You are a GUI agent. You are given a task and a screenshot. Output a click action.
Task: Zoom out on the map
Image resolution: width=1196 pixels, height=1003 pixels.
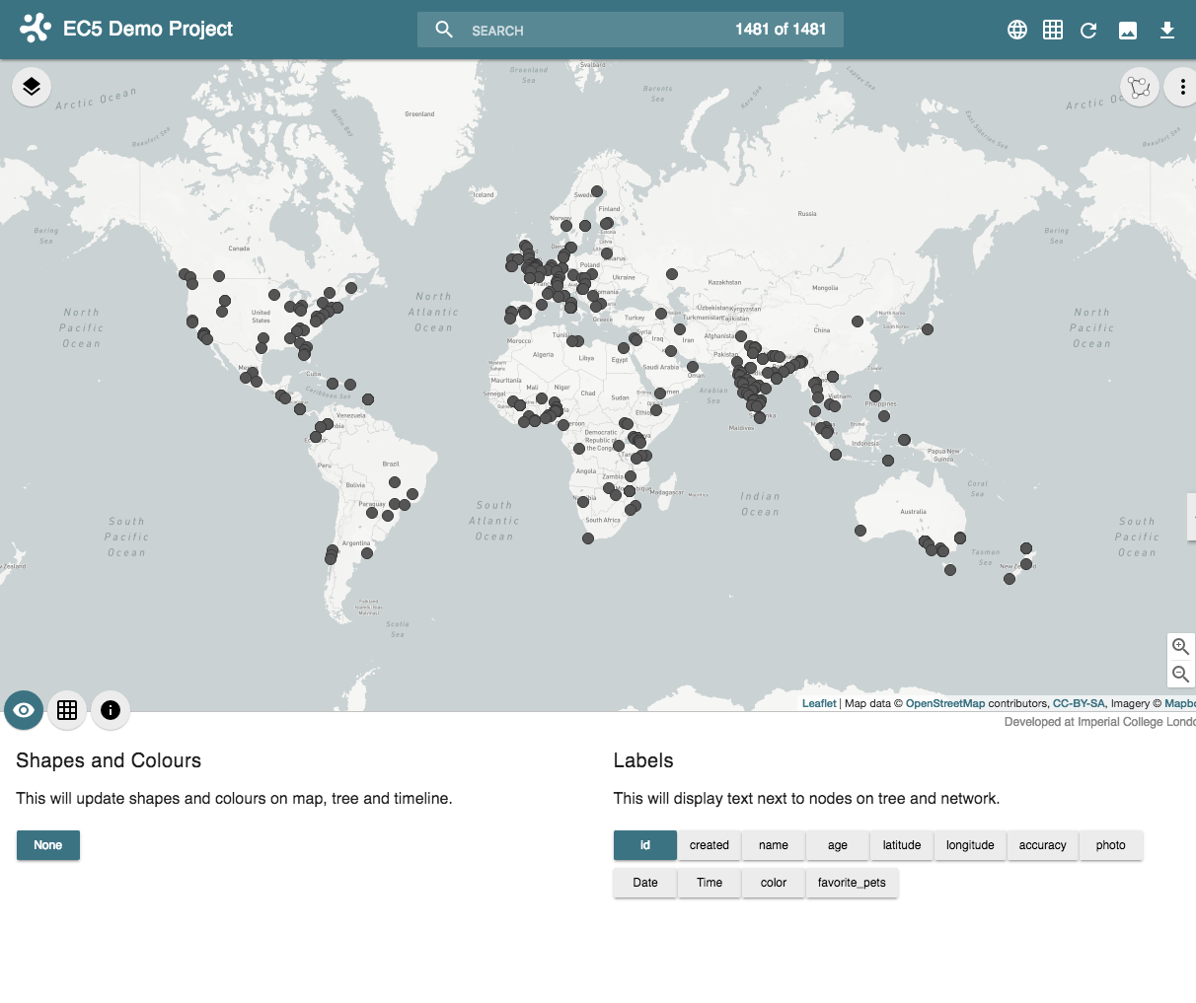click(1180, 675)
